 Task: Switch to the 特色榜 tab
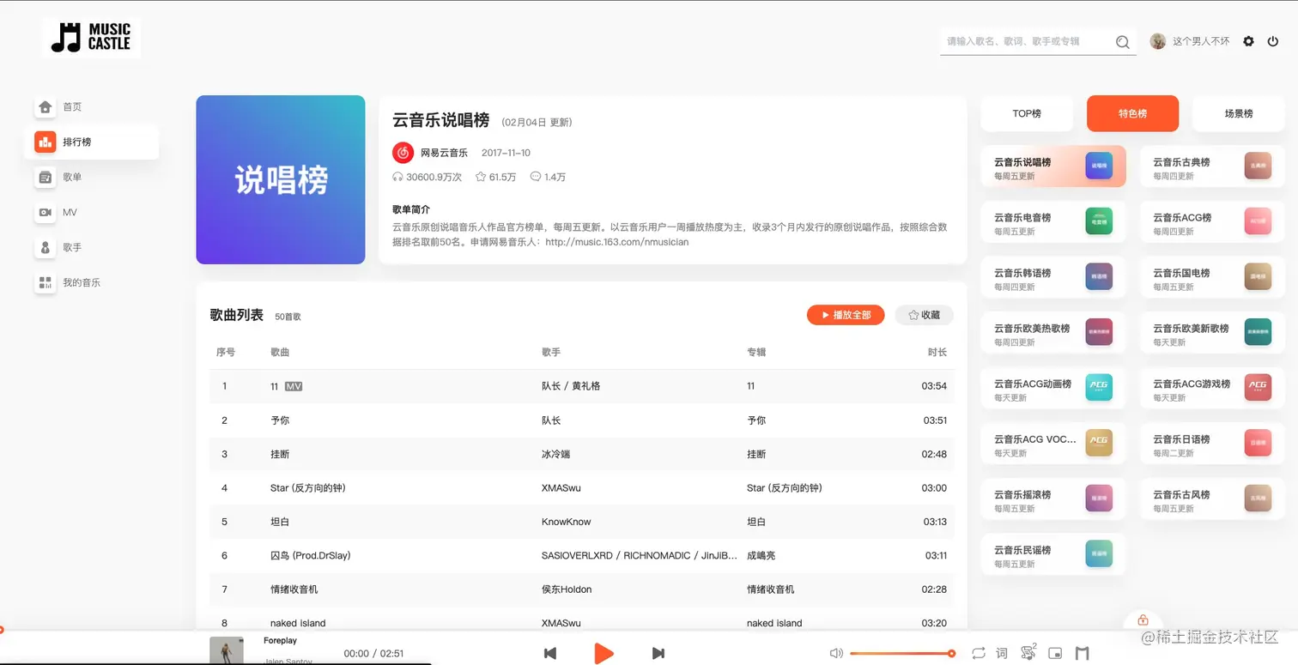pyautogui.click(x=1132, y=113)
